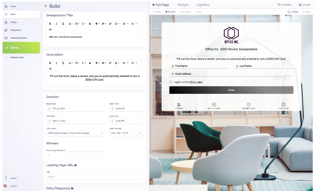Select the Widget display mode
315x191 pixels.
tap(181, 5)
